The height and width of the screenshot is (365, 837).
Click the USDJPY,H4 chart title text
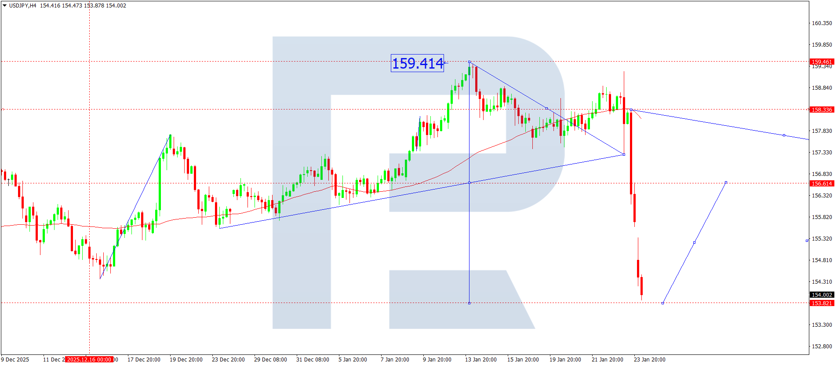click(23, 6)
